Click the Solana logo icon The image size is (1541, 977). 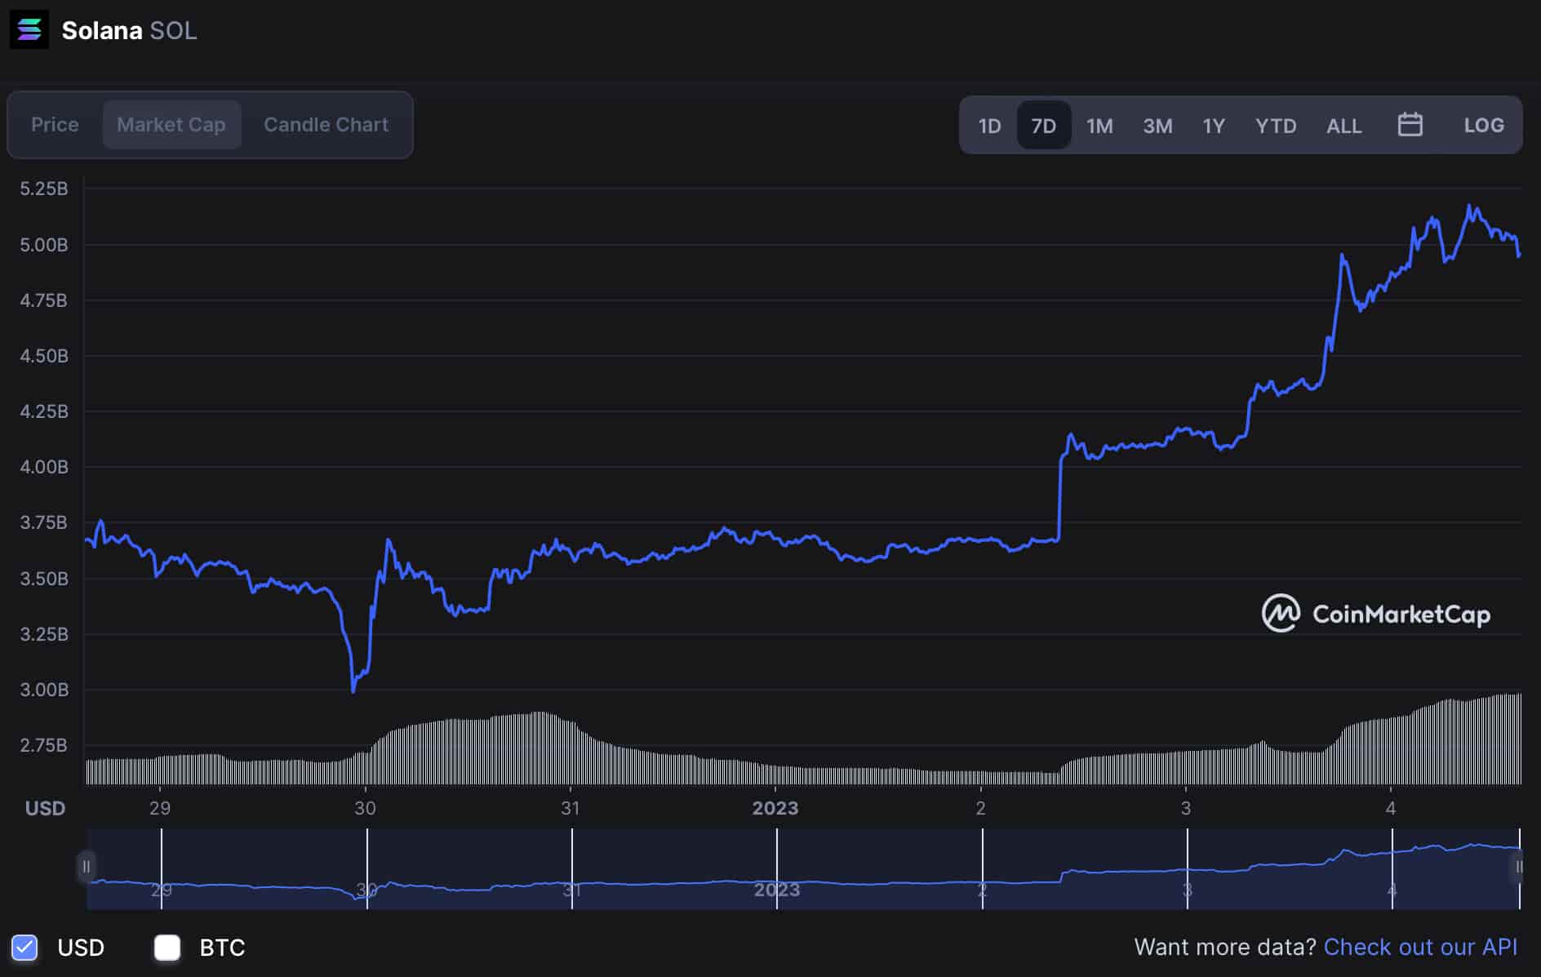tap(29, 30)
